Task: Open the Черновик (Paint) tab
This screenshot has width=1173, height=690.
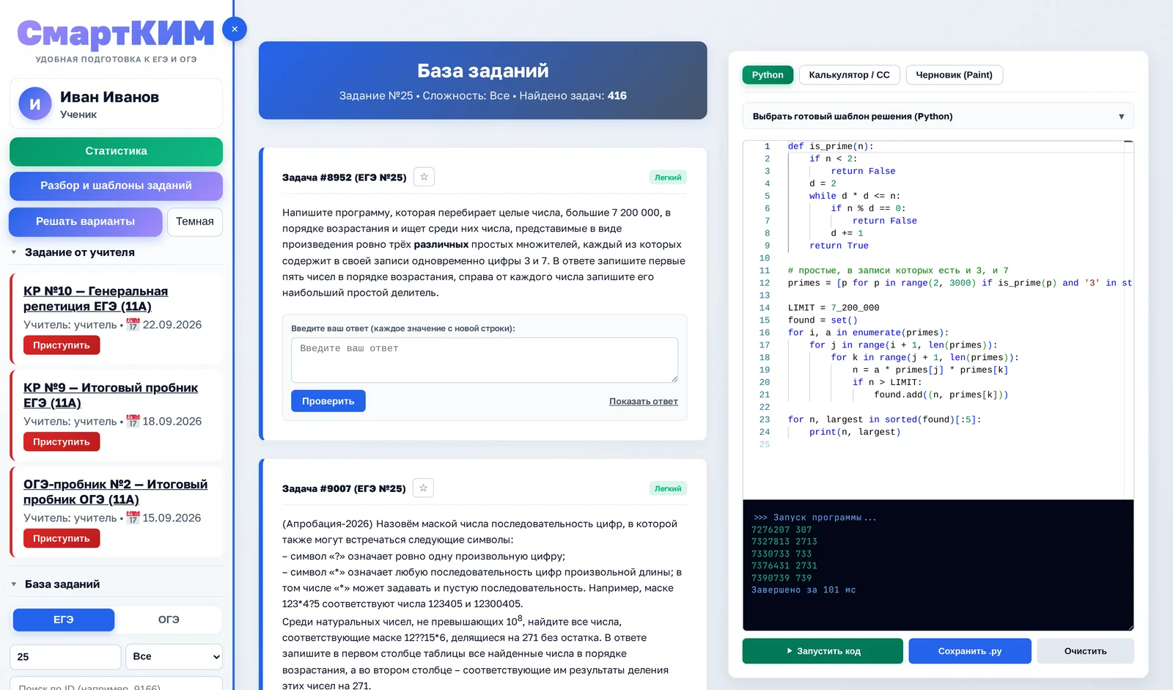Action: point(954,75)
